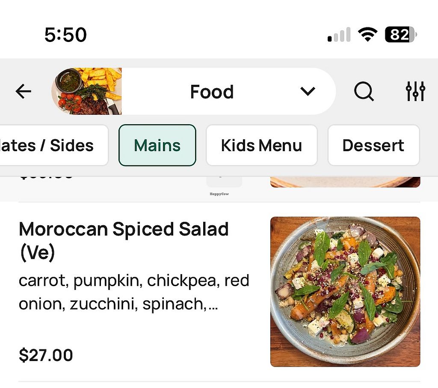View the Moroccan salad bowl photo
Viewport: 438px width, 388px height.
click(345, 292)
